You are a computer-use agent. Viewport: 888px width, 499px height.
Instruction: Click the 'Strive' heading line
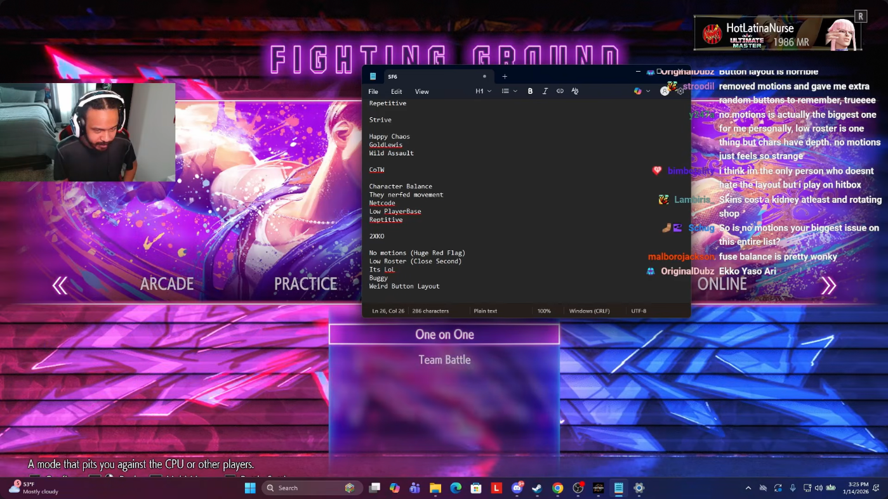[x=380, y=120]
